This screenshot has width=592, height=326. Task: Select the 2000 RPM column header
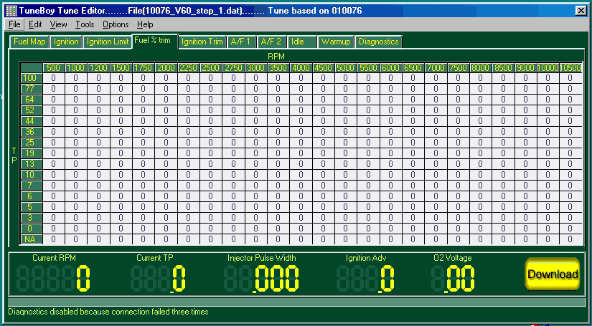tap(166, 68)
